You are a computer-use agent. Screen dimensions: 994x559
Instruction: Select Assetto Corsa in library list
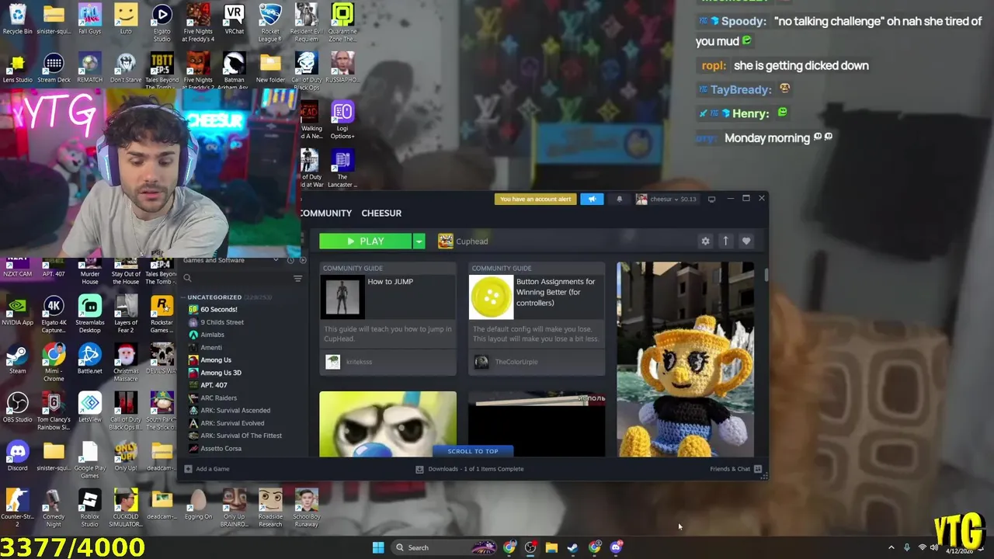pos(221,448)
